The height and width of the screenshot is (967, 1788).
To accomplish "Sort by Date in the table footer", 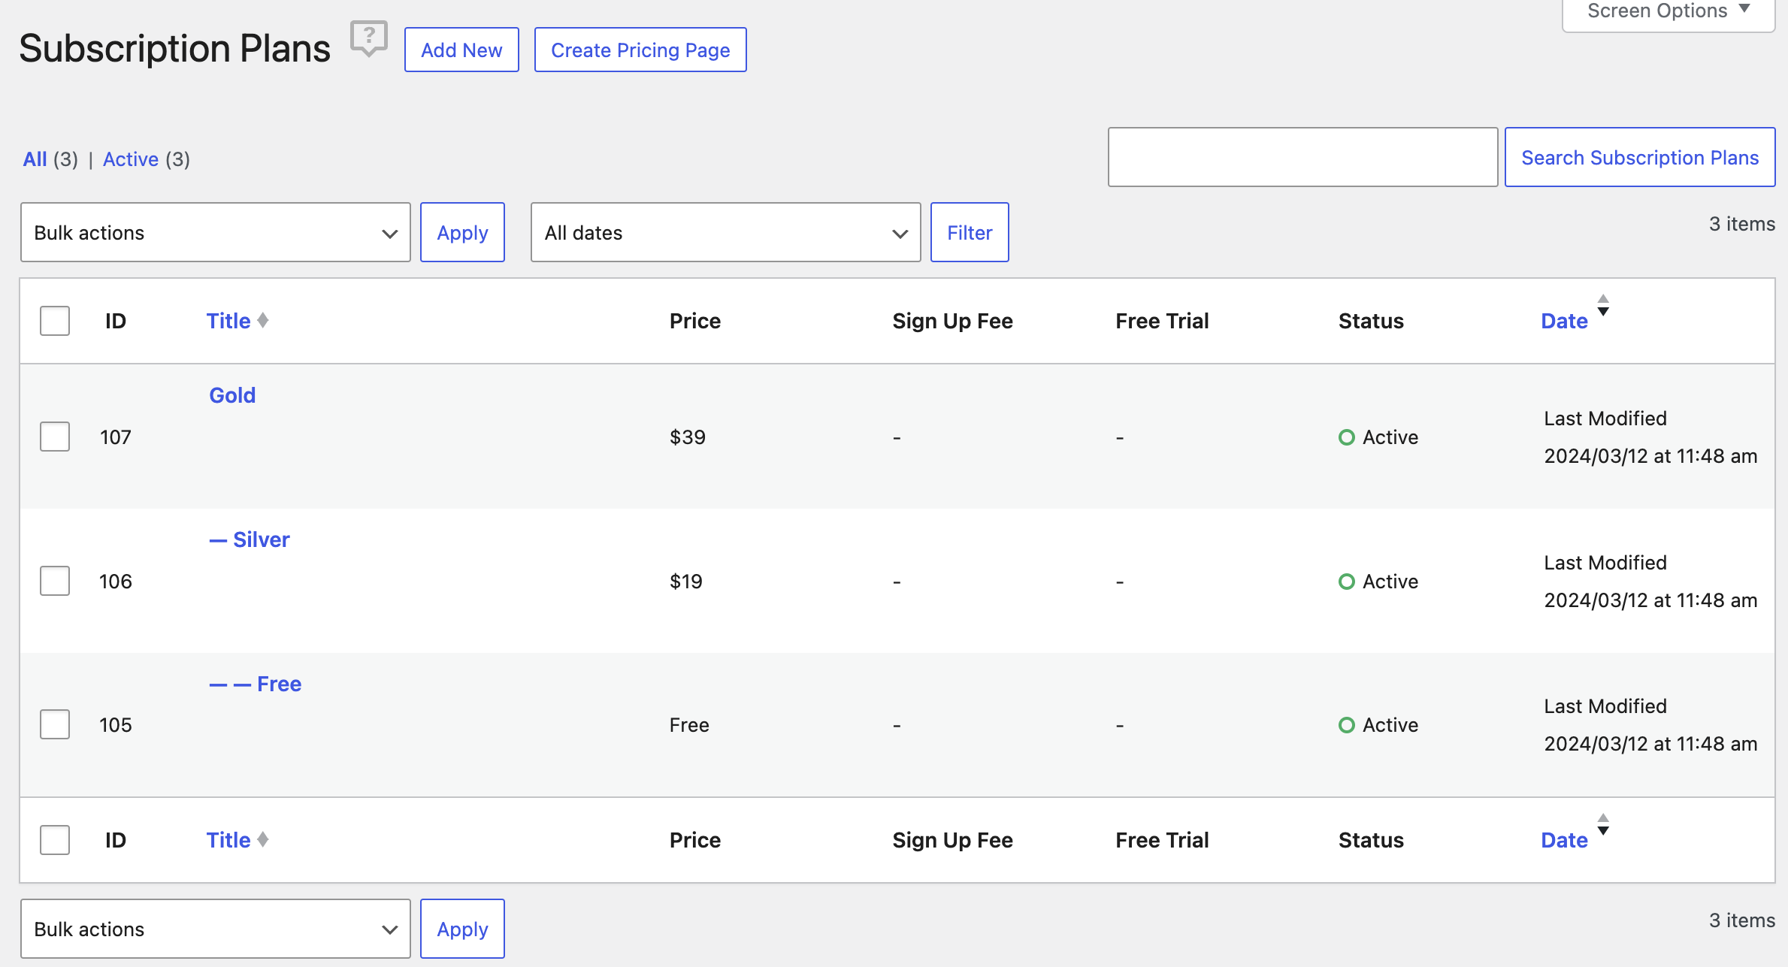I will [x=1564, y=840].
